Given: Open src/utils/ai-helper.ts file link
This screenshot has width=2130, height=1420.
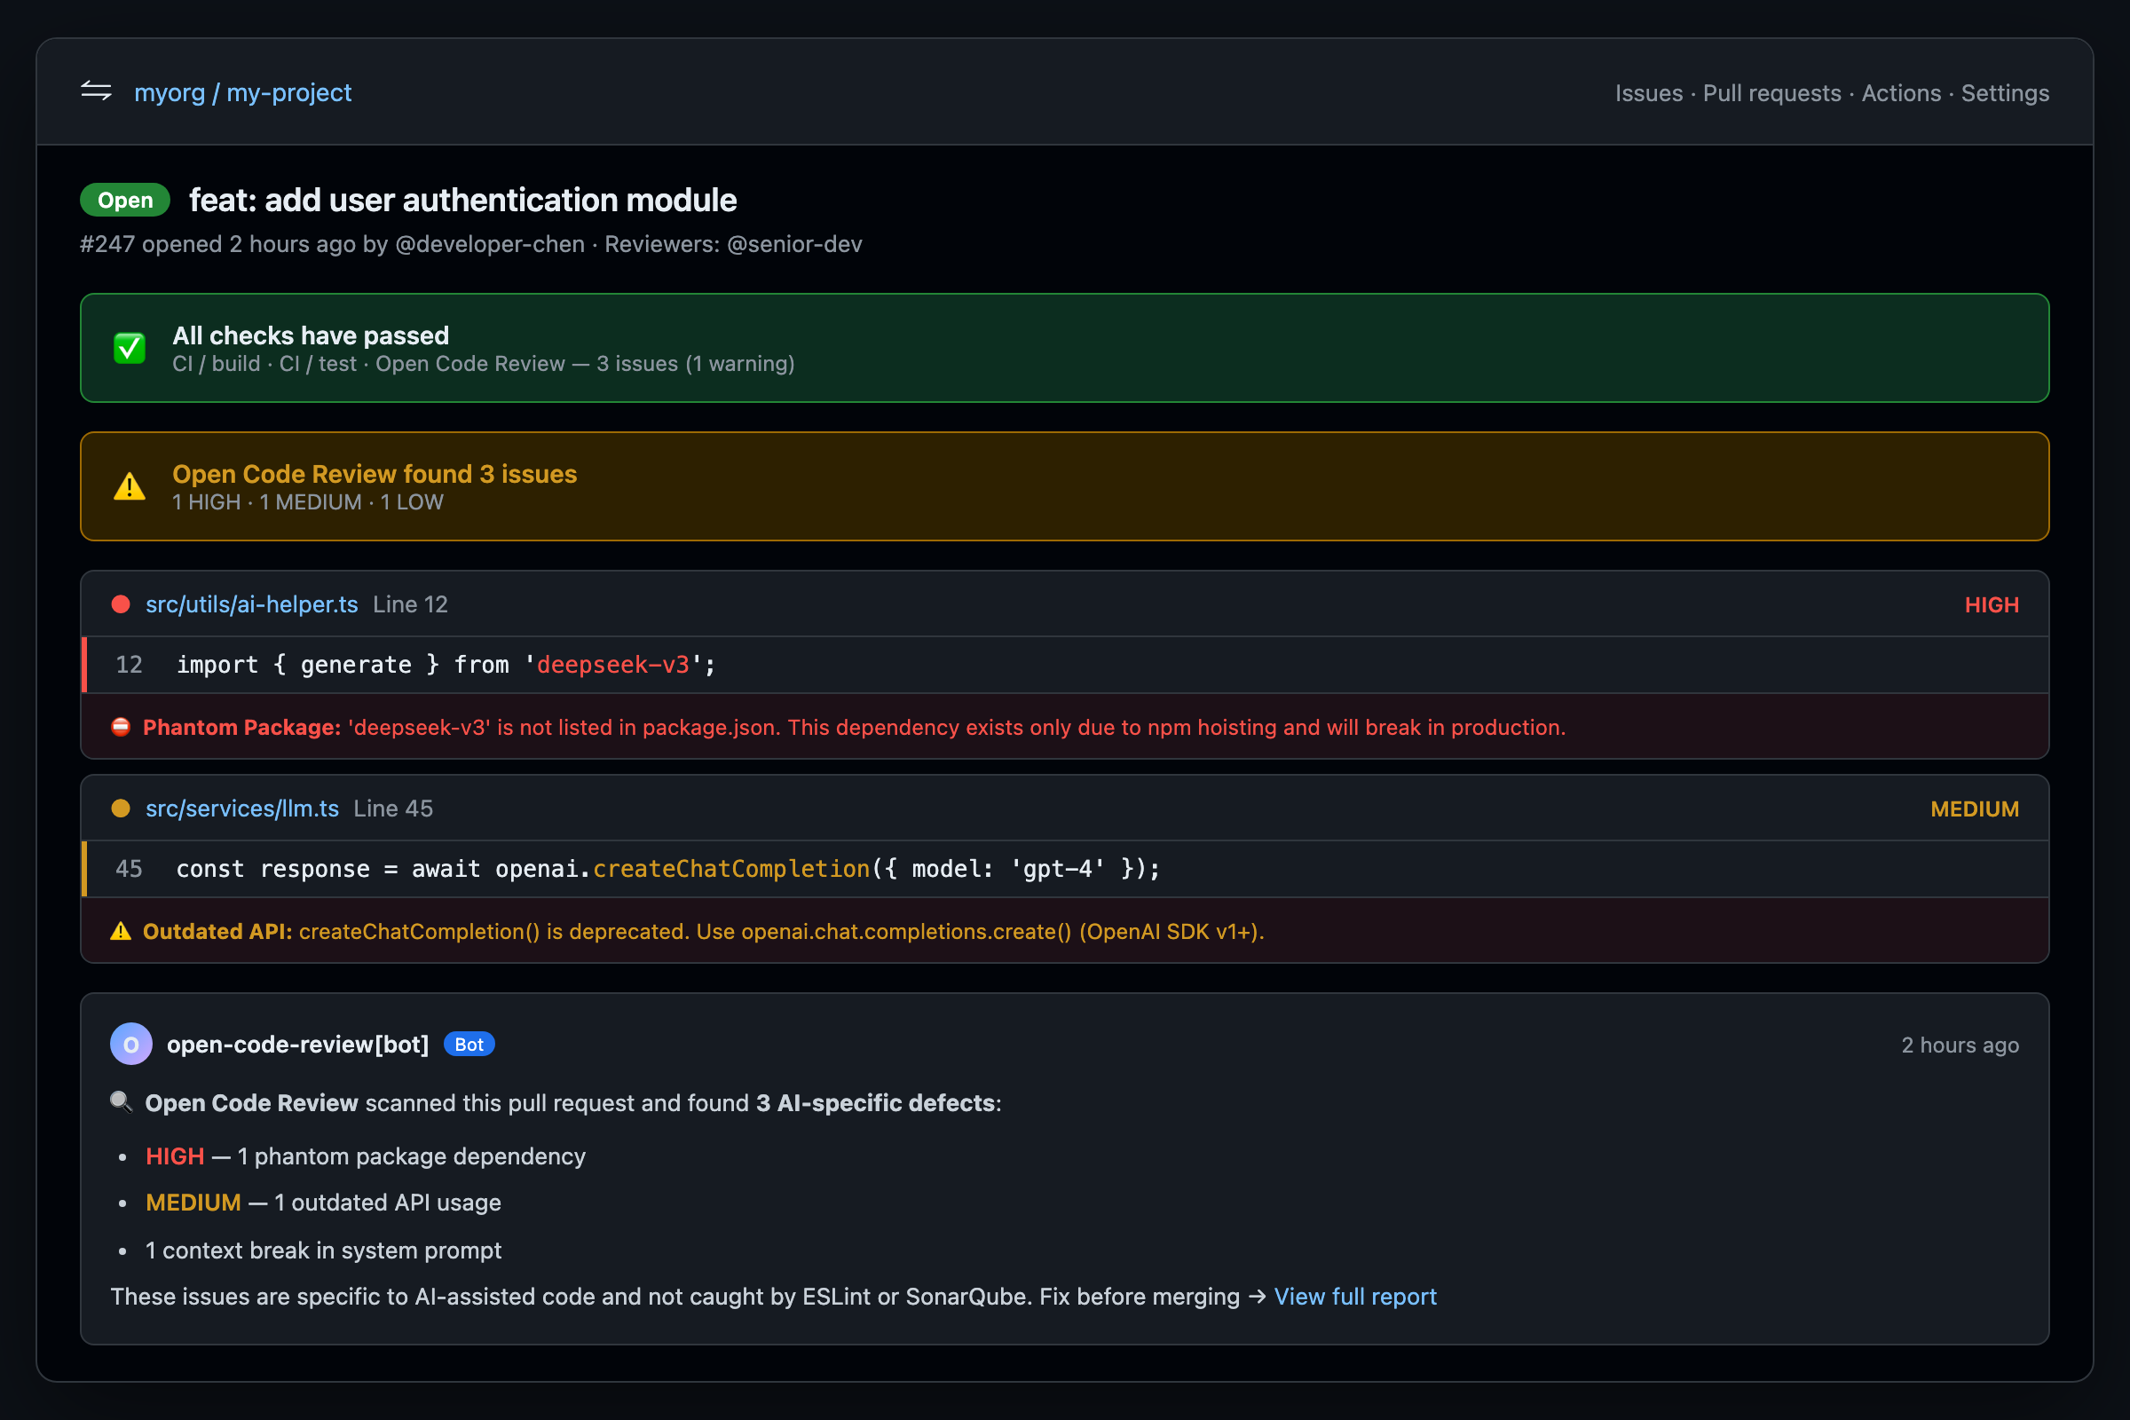Looking at the screenshot, I should [251, 604].
